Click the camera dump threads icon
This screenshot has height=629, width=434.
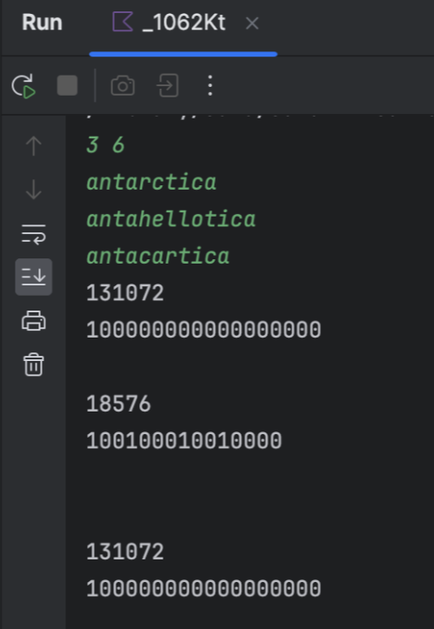tap(123, 85)
